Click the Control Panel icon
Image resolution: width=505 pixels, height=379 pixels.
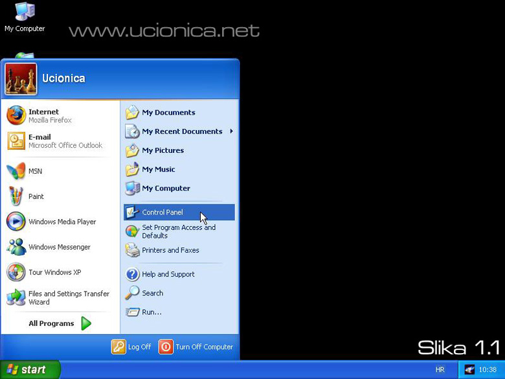pos(132,212)
